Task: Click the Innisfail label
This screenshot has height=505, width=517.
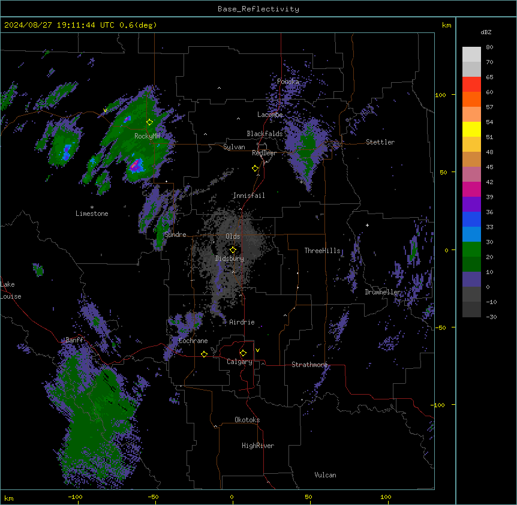Action: tap(249, 196)
